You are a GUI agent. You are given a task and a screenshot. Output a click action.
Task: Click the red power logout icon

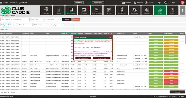point(182,3)
